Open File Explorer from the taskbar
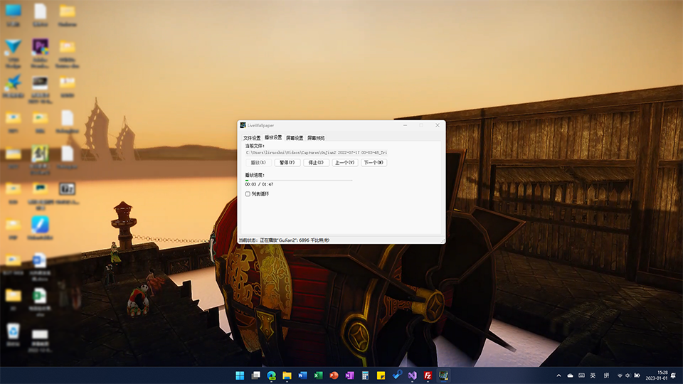The height and width of the screenshot is (384, 683). pyautogui.click(x=287, y=375)
